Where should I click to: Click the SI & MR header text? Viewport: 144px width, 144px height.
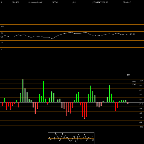[15, 2]
